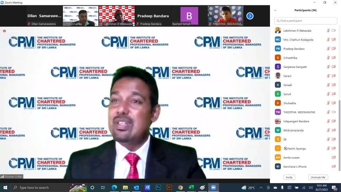Click Amila nuwan's video-off camera icon
341x192 pixels.
334,158
